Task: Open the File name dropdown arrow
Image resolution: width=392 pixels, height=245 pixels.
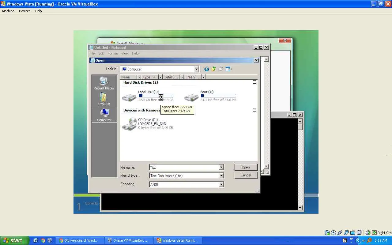Action: (221, 167)
